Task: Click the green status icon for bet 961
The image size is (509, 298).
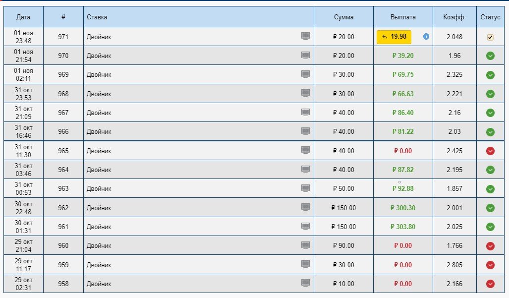Action: [x=490, y=227]
